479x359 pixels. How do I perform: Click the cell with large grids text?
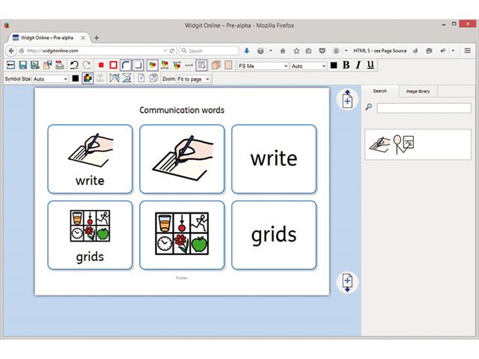274,235
